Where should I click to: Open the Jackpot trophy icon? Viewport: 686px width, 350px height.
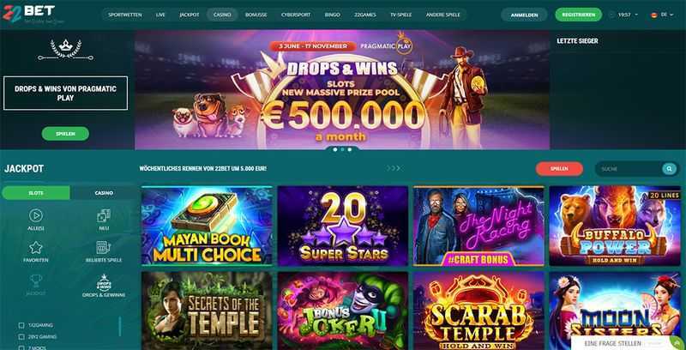[36, 281]
